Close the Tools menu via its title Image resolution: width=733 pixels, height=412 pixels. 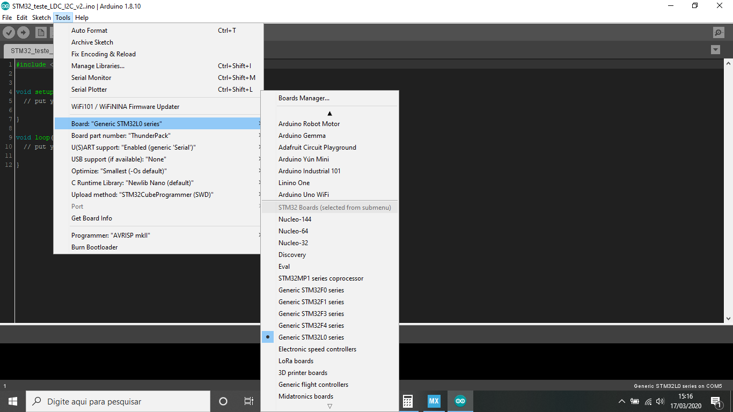[63, 18]
